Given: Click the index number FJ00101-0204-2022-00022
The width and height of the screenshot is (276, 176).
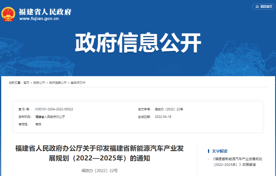Looking at the screenshot, I should pos(54,109).
